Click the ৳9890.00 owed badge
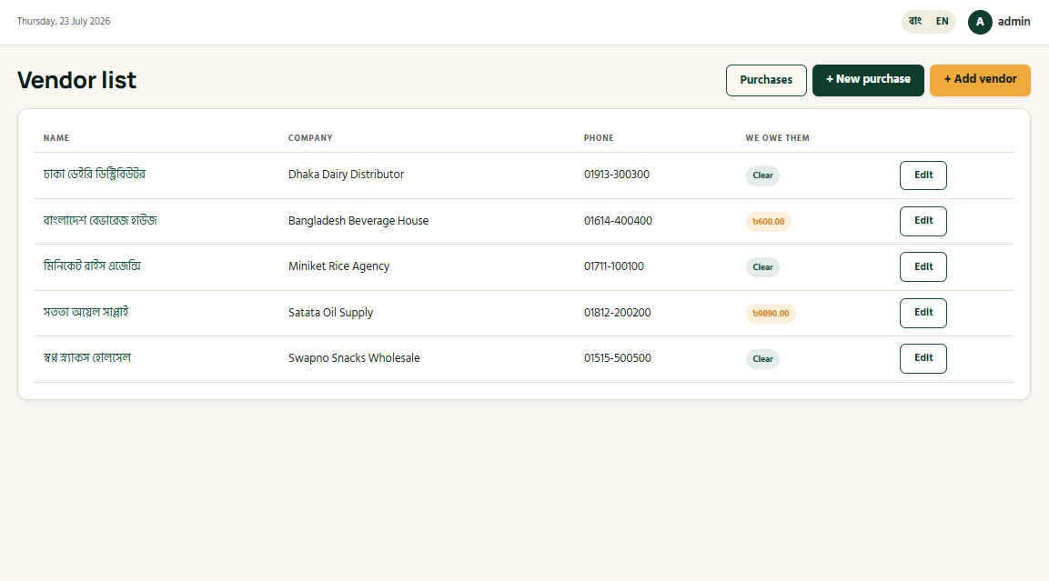The image size is (1049, 581). [771, 314]
